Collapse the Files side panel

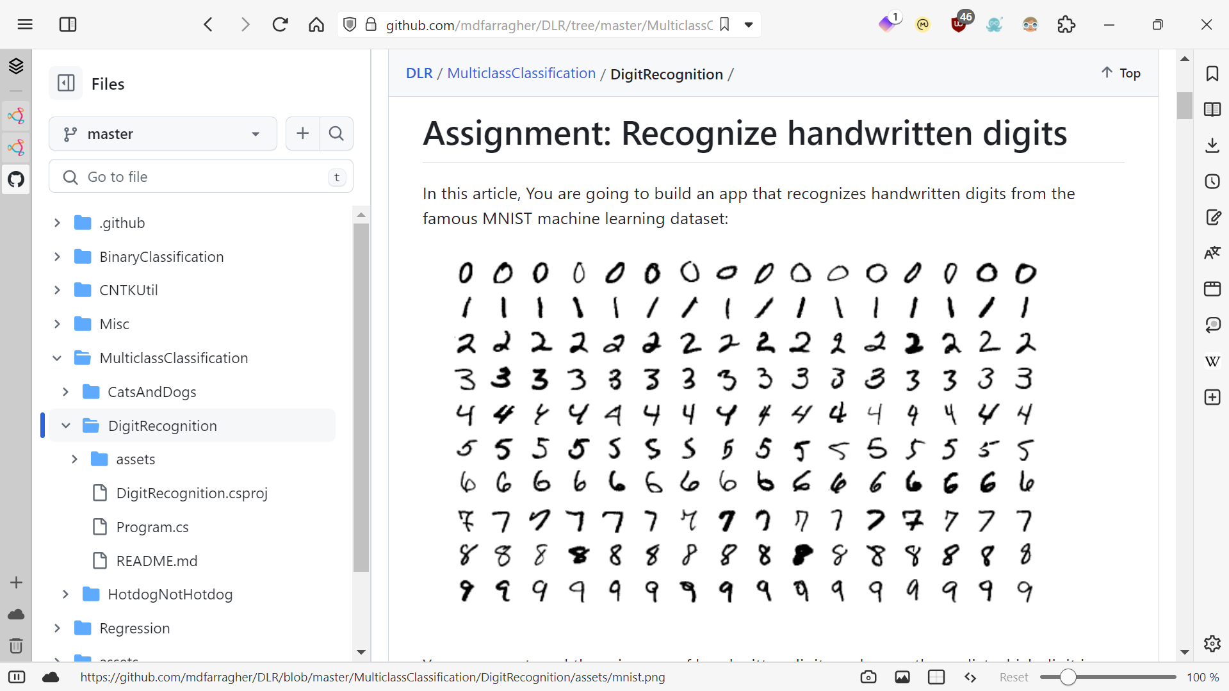66,83
